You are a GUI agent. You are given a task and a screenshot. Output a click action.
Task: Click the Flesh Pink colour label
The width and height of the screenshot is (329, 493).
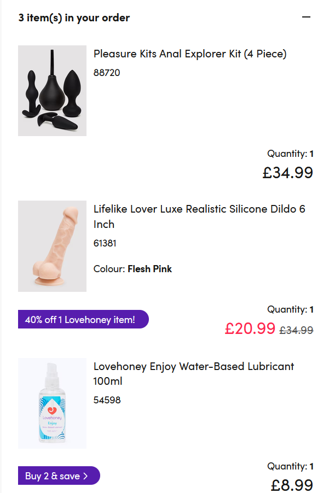pyautogui.click(x=149, y=269)
